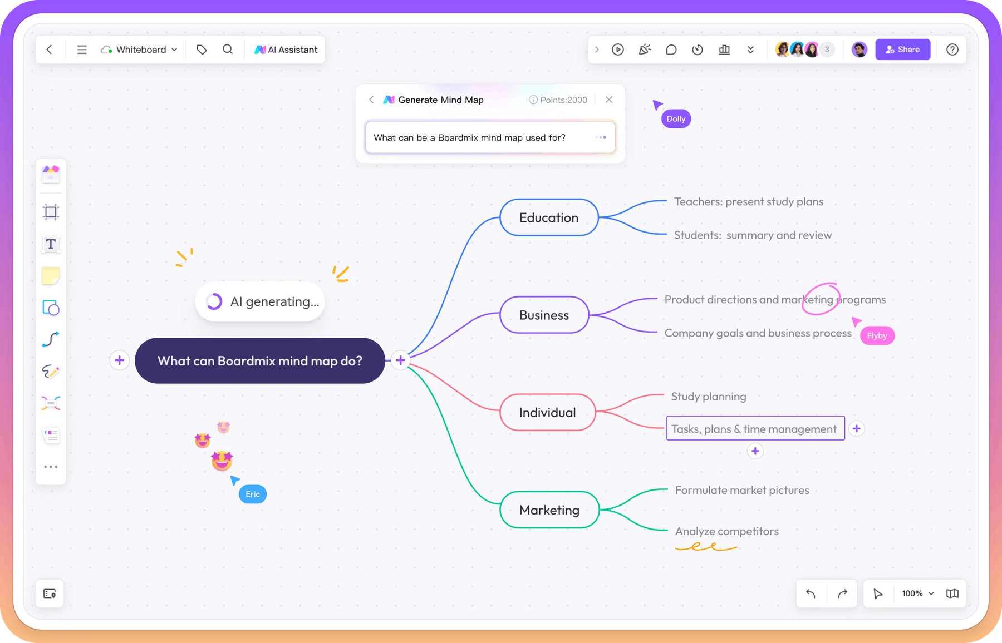Screen dimensions: 1002x643
Task: Click the Share button
Action: [x=902, y=50]
